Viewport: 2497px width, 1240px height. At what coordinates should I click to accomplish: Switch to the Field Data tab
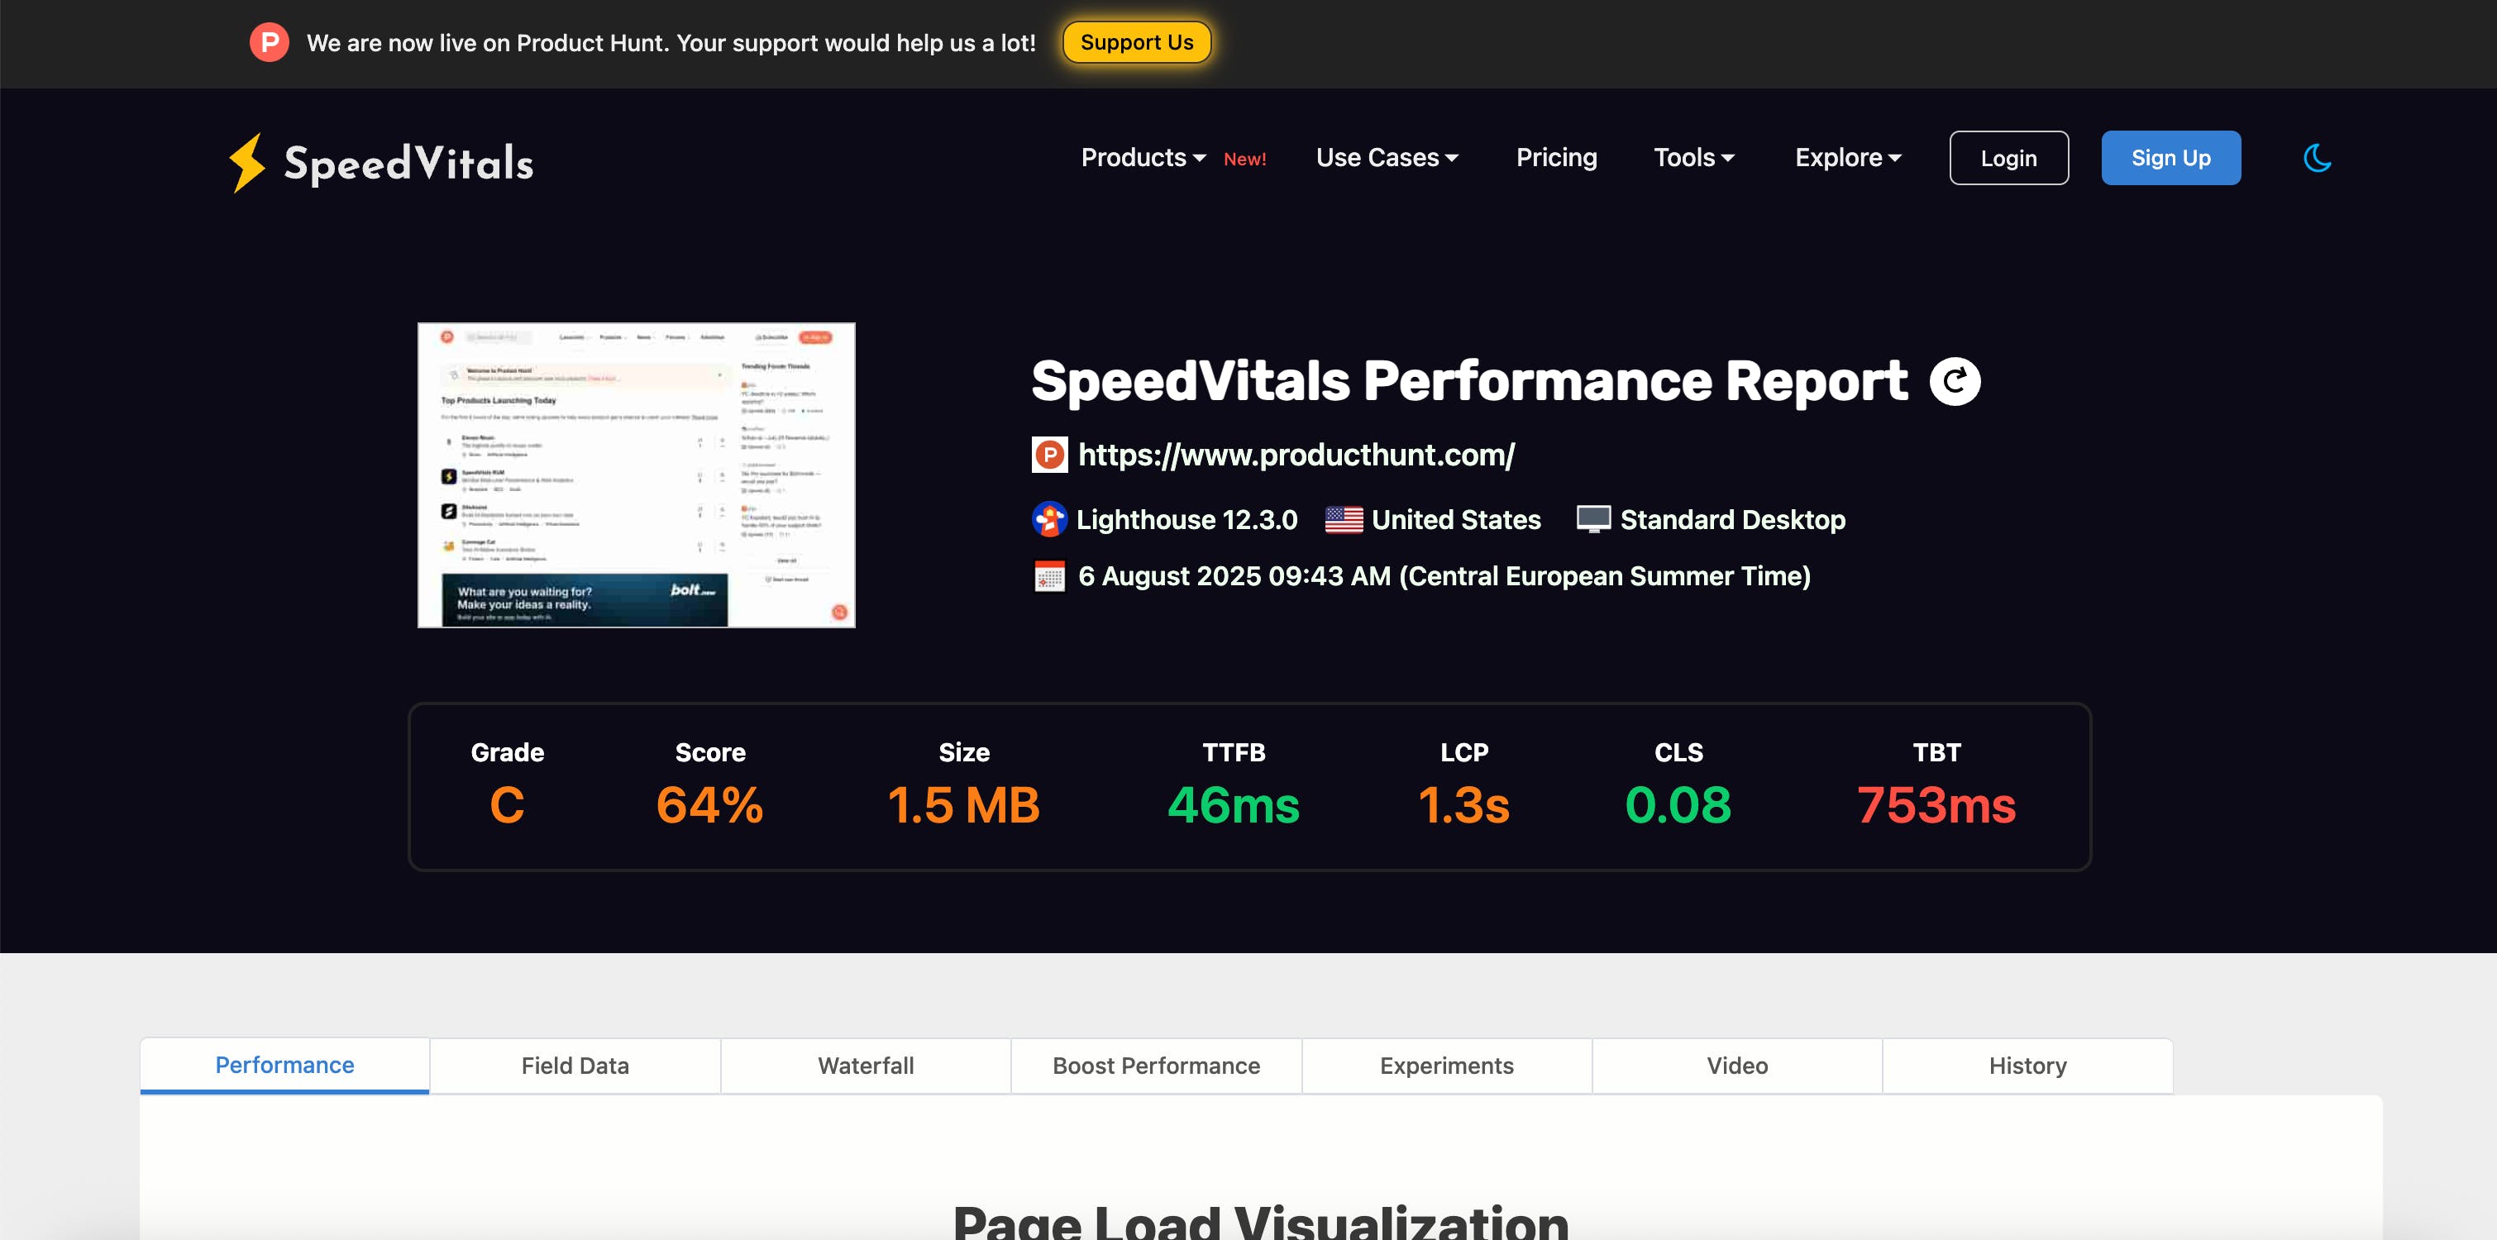point(575,1066)
